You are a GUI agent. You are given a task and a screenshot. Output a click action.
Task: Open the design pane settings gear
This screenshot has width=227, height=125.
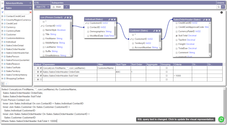coord(221,13)
